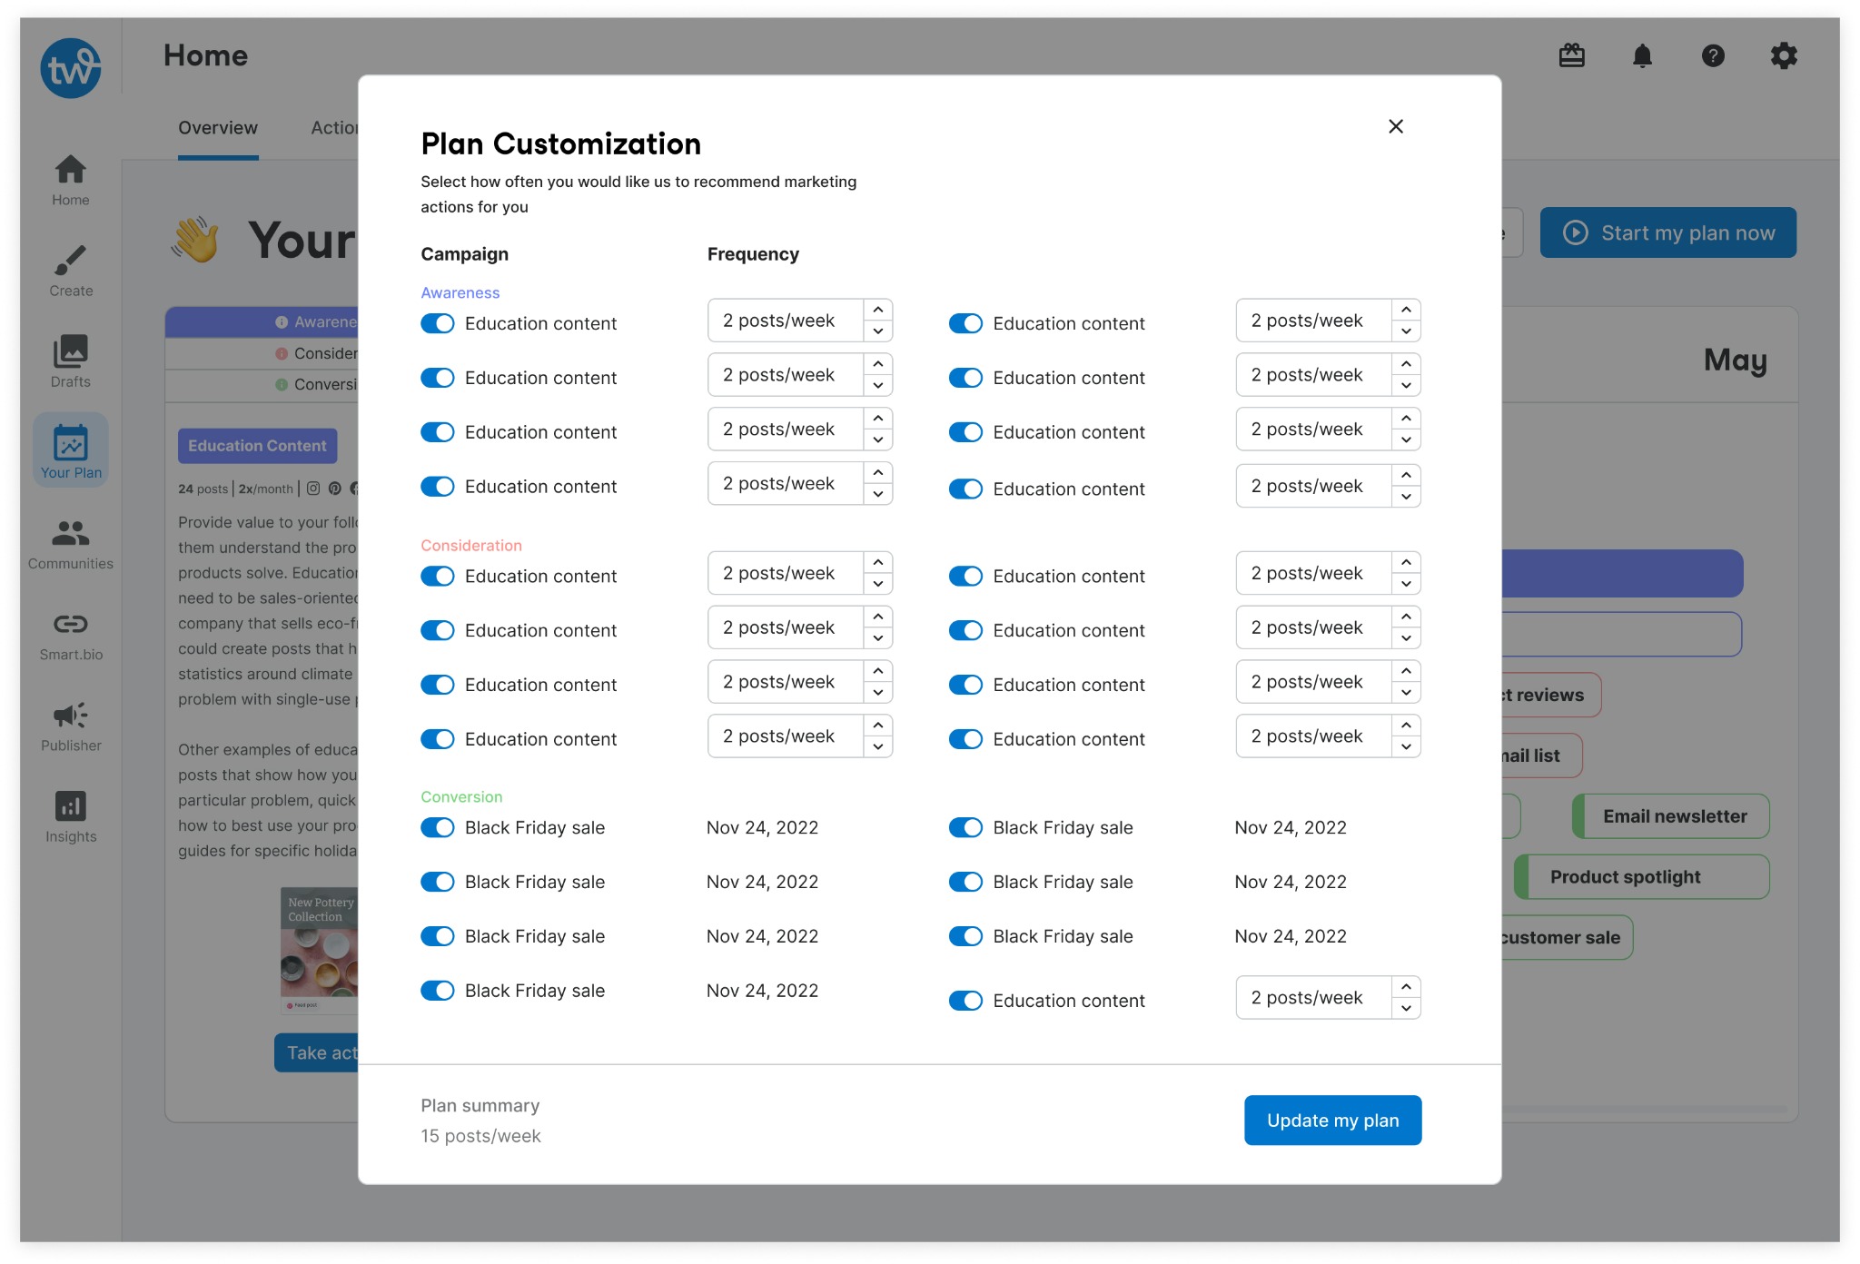Screen dimensions: 1860x1264
Task: Open Drafts from the sidebar
Action: click(70, 361)
